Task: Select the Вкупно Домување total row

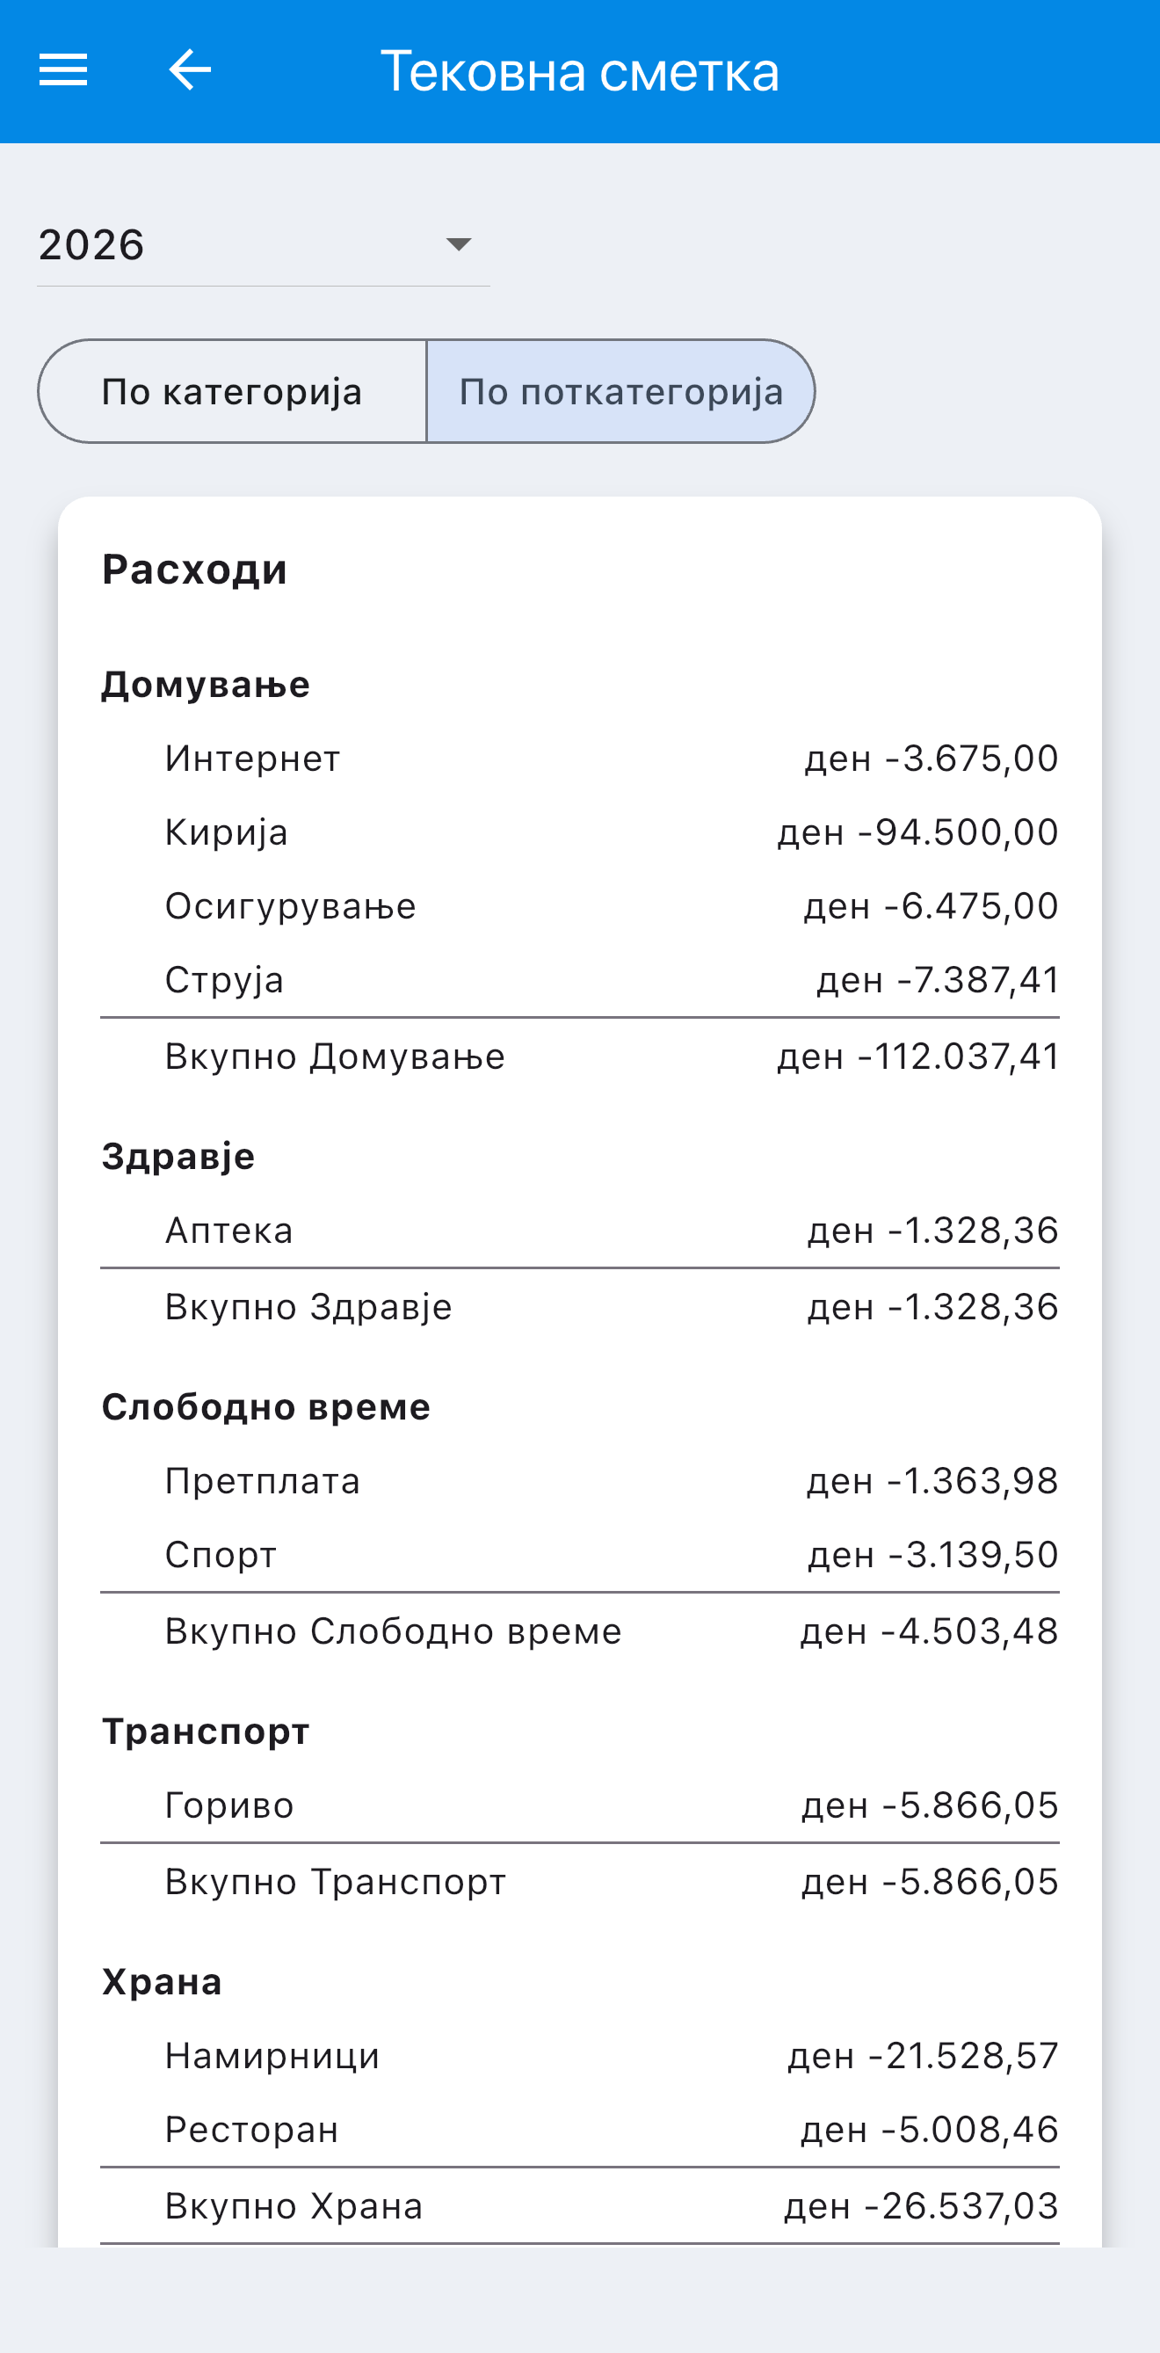Action: [580, 1056]
